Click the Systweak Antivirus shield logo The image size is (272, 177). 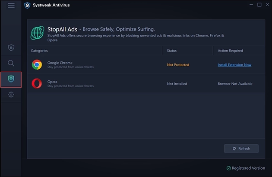click(x=27, y=5)
